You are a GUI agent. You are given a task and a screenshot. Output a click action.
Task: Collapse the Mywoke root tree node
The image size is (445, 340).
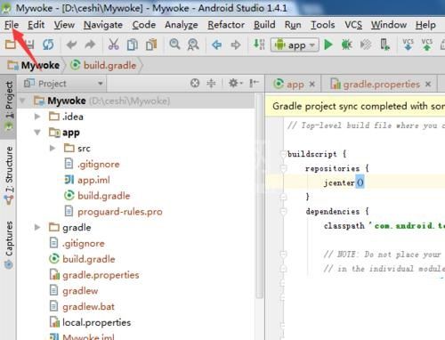22,101
